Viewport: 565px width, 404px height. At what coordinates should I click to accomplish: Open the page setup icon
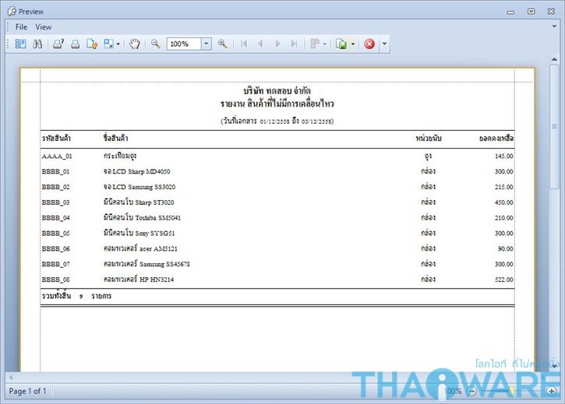click(92, 44)
